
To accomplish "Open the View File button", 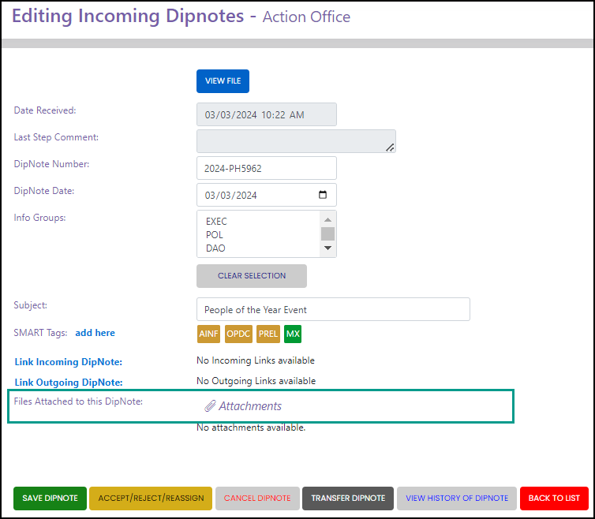I will [x=223, y=81].
